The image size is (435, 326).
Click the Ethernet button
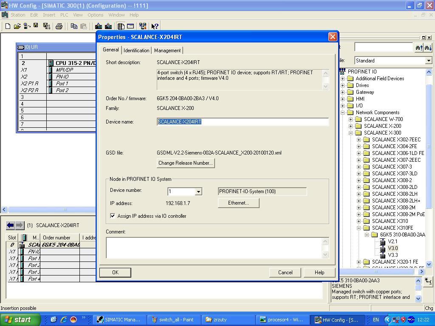(x=239, y=203)
